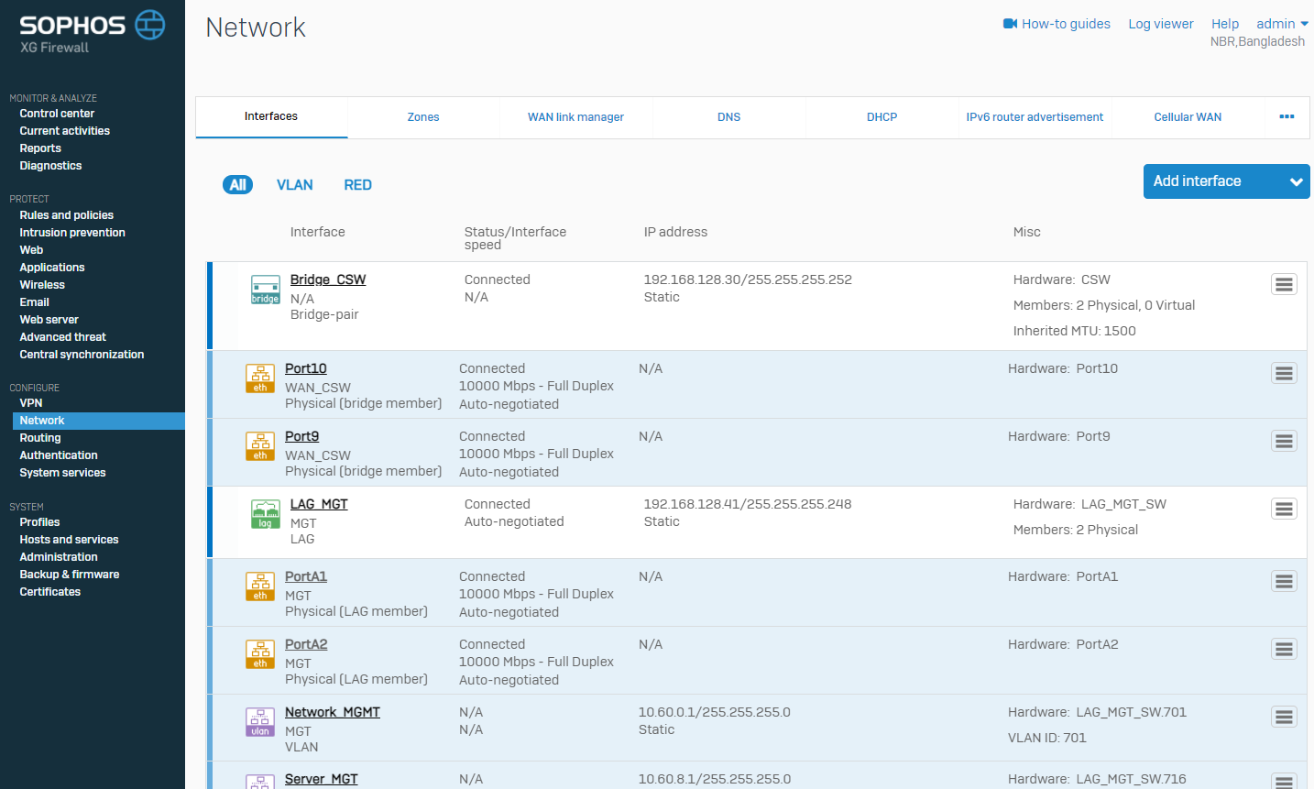Open the DHCP tab
This screenshot has height=789, width=1314.
pos(881,117)
